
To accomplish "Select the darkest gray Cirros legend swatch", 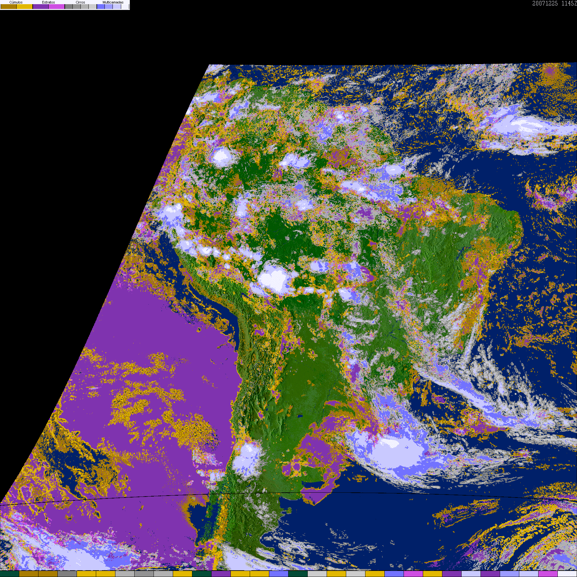I will click(x=69, y=6).
